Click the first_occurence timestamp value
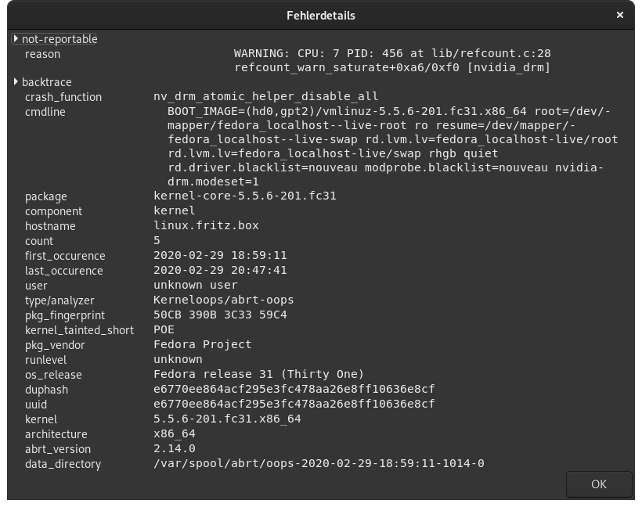Viewport: 642px width, 507px height. click(220, 255)
